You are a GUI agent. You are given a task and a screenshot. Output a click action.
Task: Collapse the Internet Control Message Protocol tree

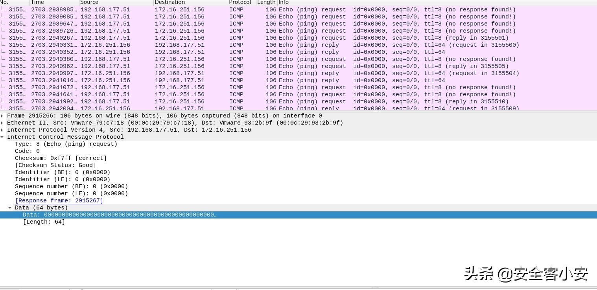(x=2, y=137)
